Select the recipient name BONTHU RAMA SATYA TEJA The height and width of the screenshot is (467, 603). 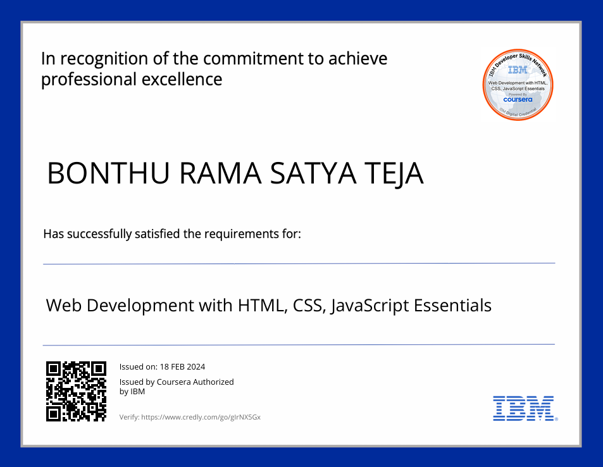click(235, 173)
